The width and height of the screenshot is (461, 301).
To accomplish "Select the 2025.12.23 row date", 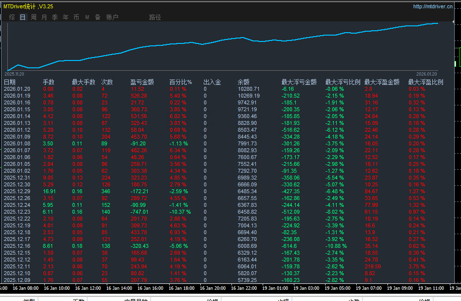I will tap(17, 212).
